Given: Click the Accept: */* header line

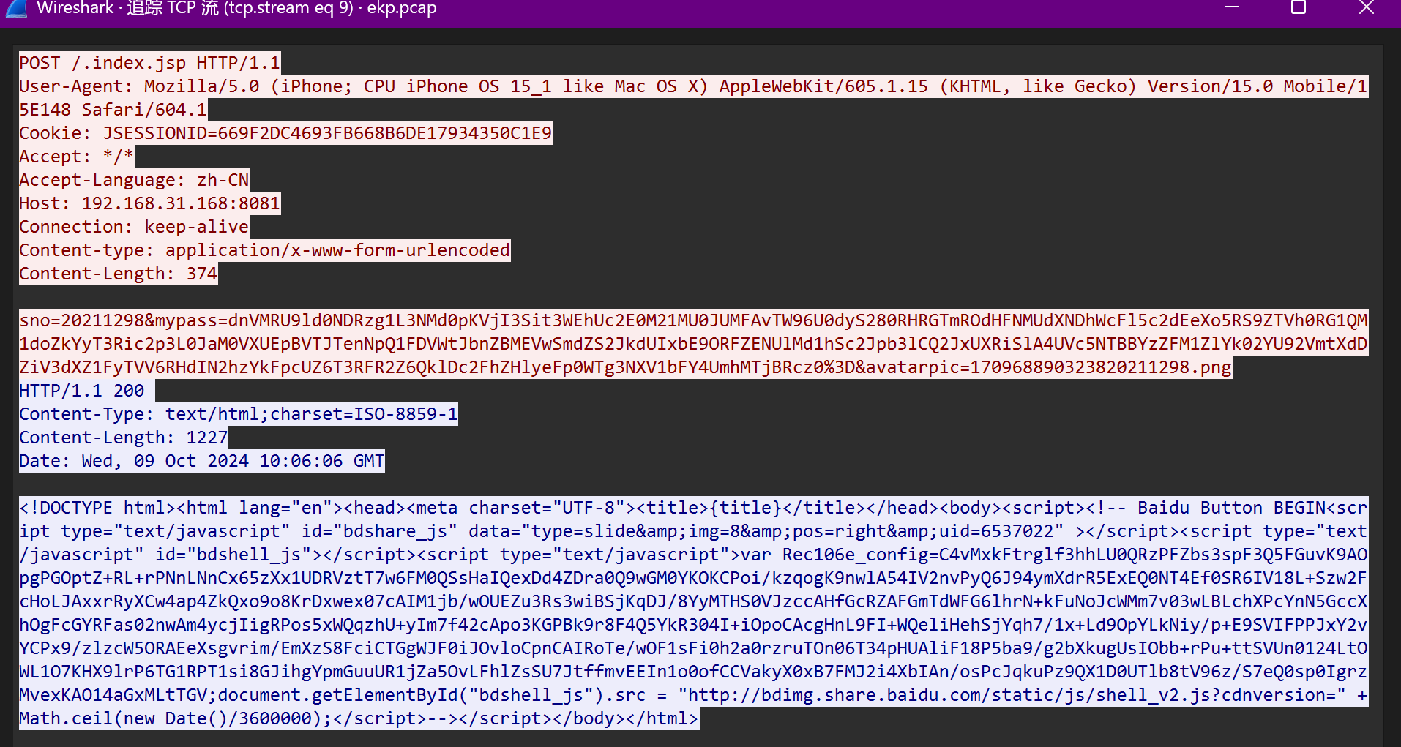Looking at the screenshot, I should click(x=76, y=157).
